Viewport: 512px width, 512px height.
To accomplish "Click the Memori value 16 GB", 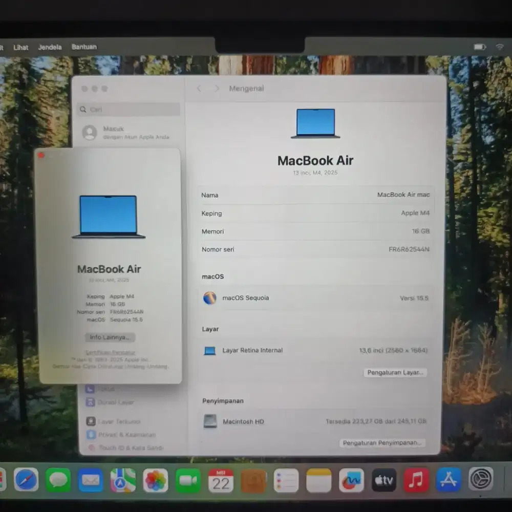I will (x=420, y=231).
